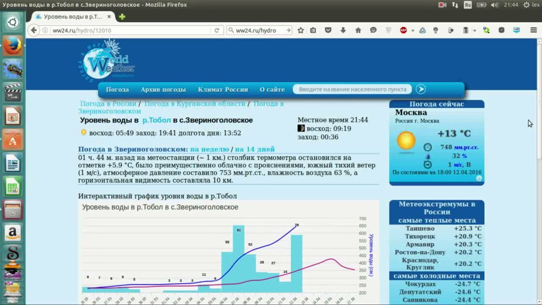
Task: Submit the browser search with the arrow
Action: (x=288, y=30)
